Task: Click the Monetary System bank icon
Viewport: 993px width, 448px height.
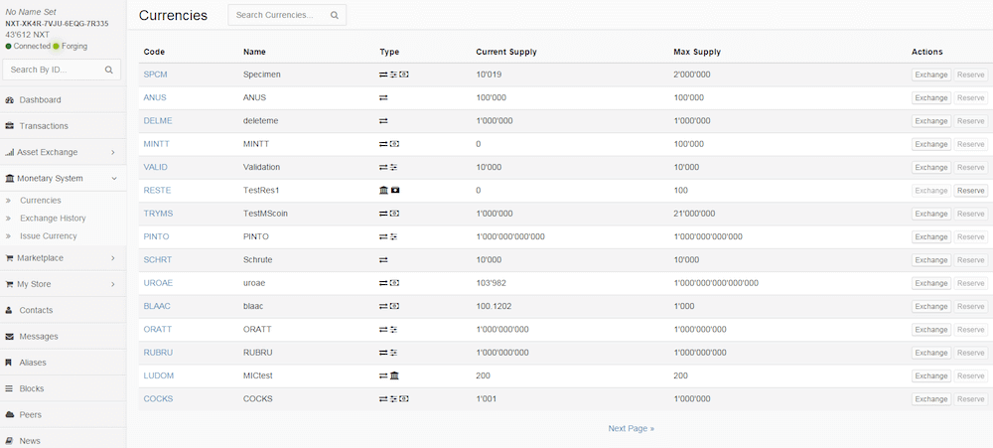Action: tap(10, 179)
